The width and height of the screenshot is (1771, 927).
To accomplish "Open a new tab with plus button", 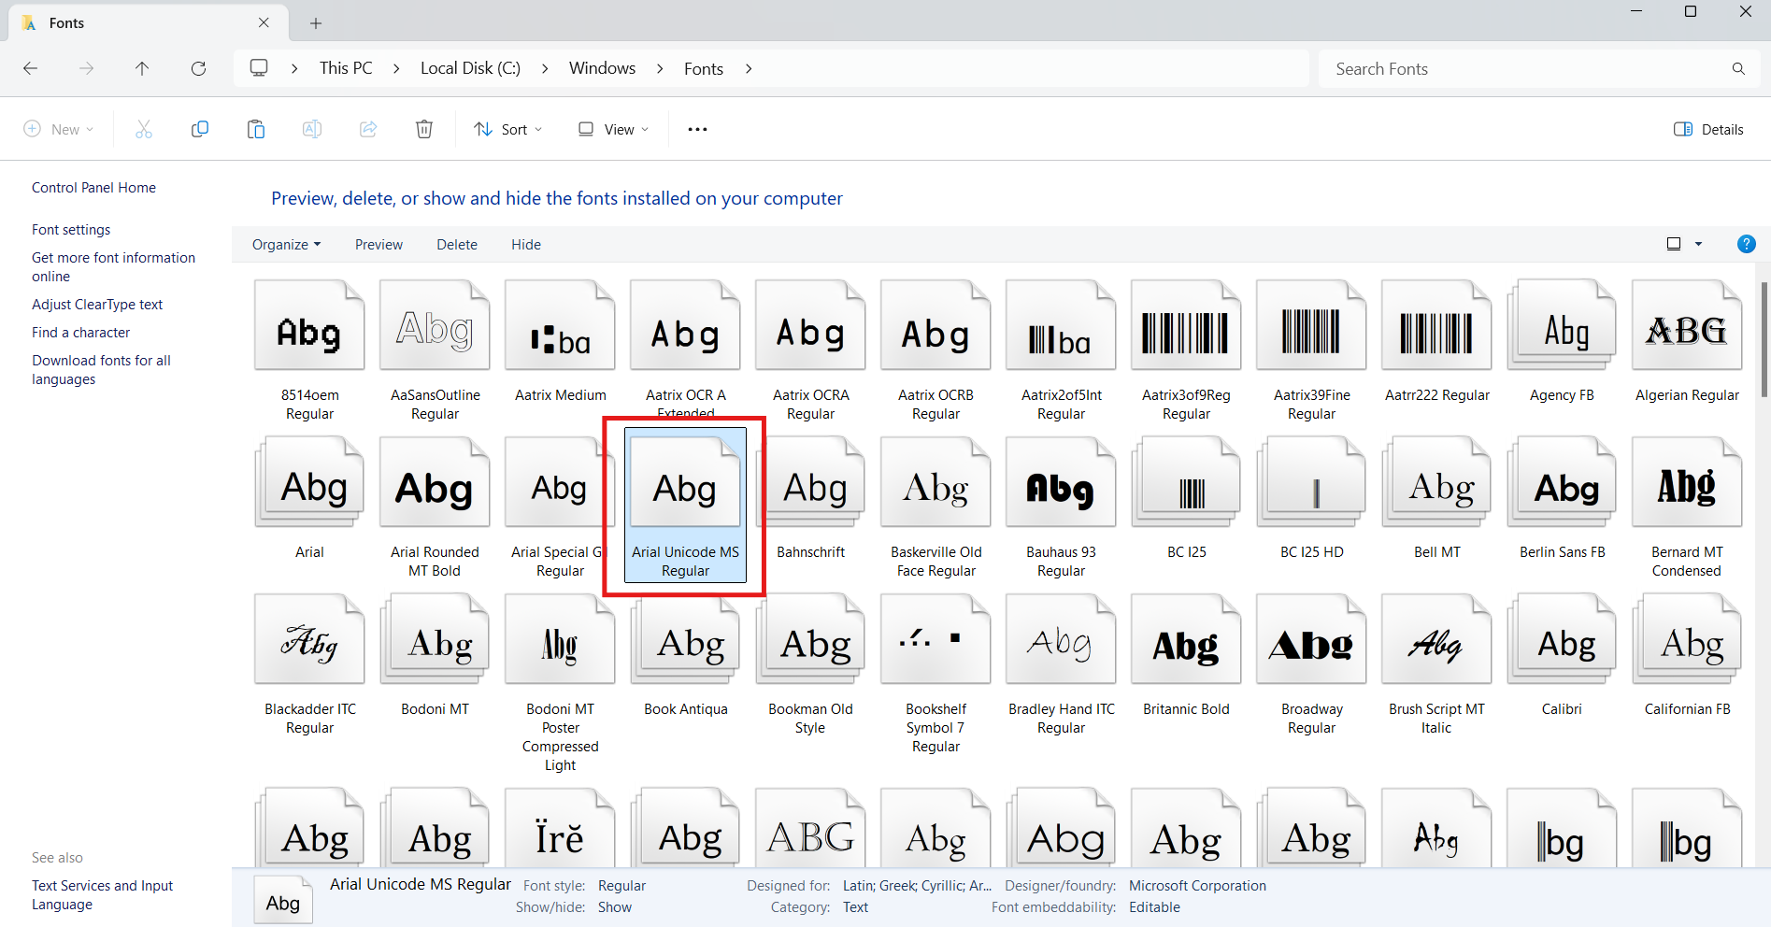I will [x=316, y=23].
